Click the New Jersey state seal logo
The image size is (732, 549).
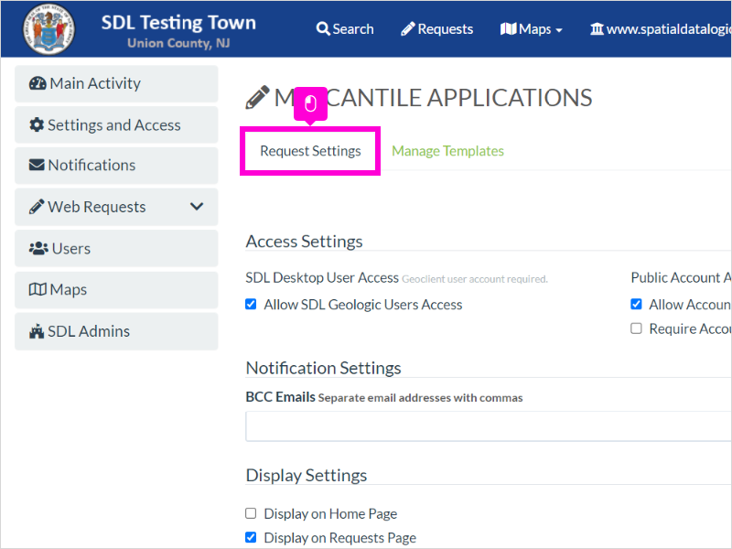[48, 29]
